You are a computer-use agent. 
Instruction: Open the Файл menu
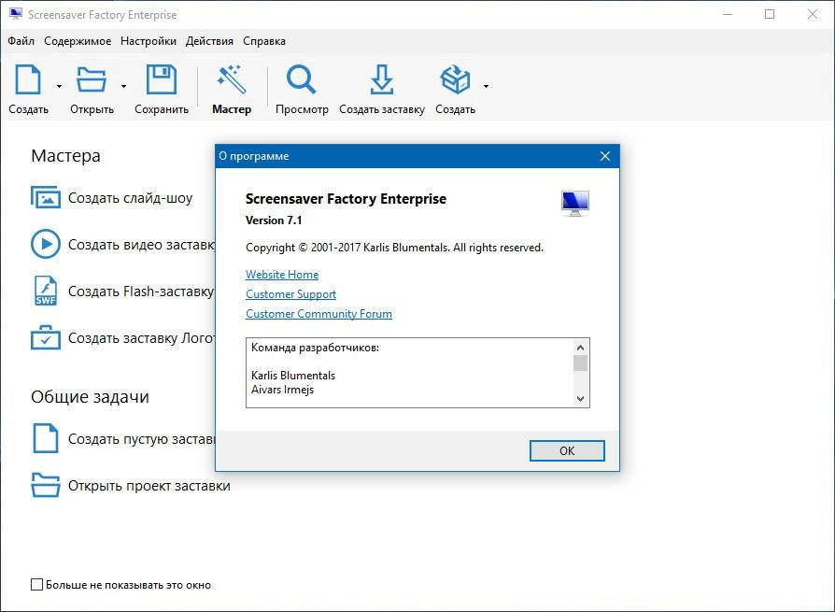[x=21, y=41]
